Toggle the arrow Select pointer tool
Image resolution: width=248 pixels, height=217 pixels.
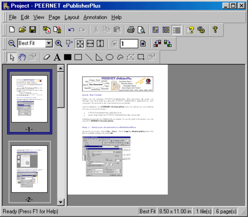(12, 57)
